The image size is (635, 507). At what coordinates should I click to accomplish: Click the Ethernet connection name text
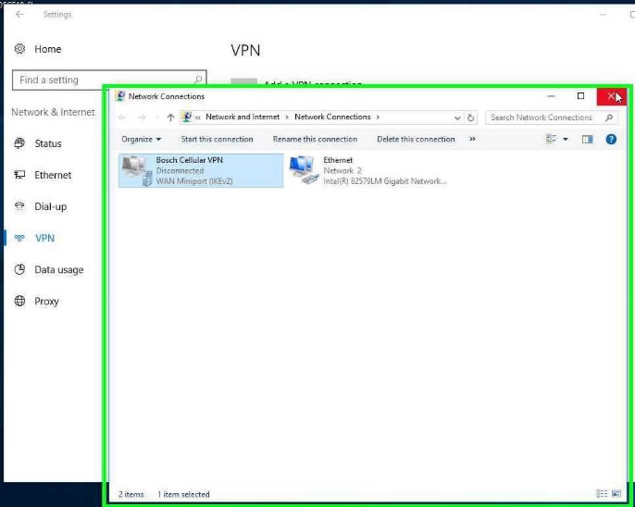click(338, 160)
